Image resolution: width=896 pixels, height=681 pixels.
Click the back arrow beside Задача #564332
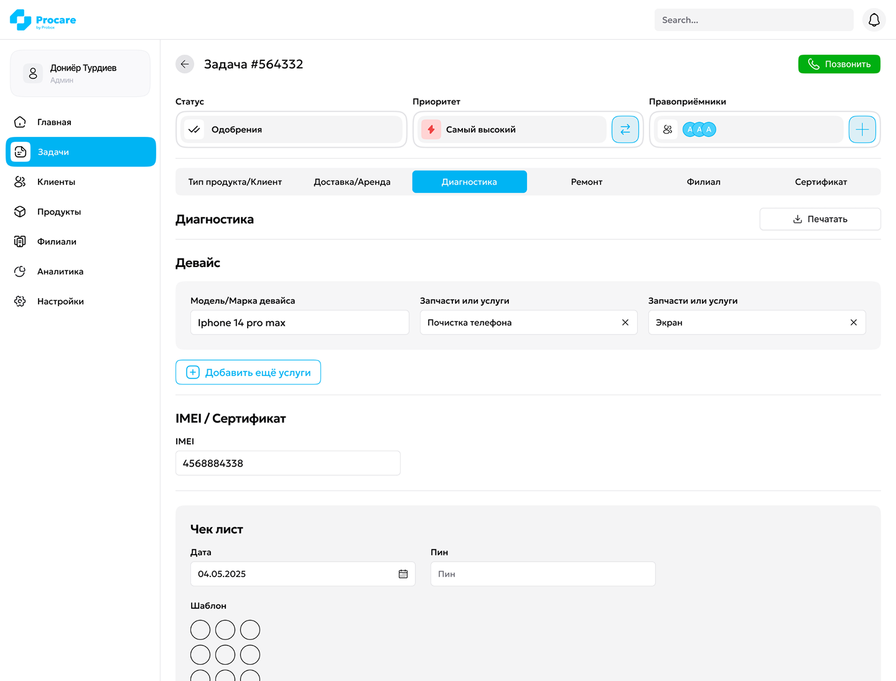point(185,64)
